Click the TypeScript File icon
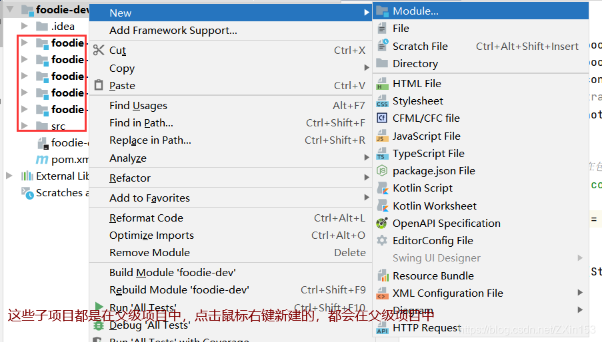The image size is (602, 342). point(382,154)
